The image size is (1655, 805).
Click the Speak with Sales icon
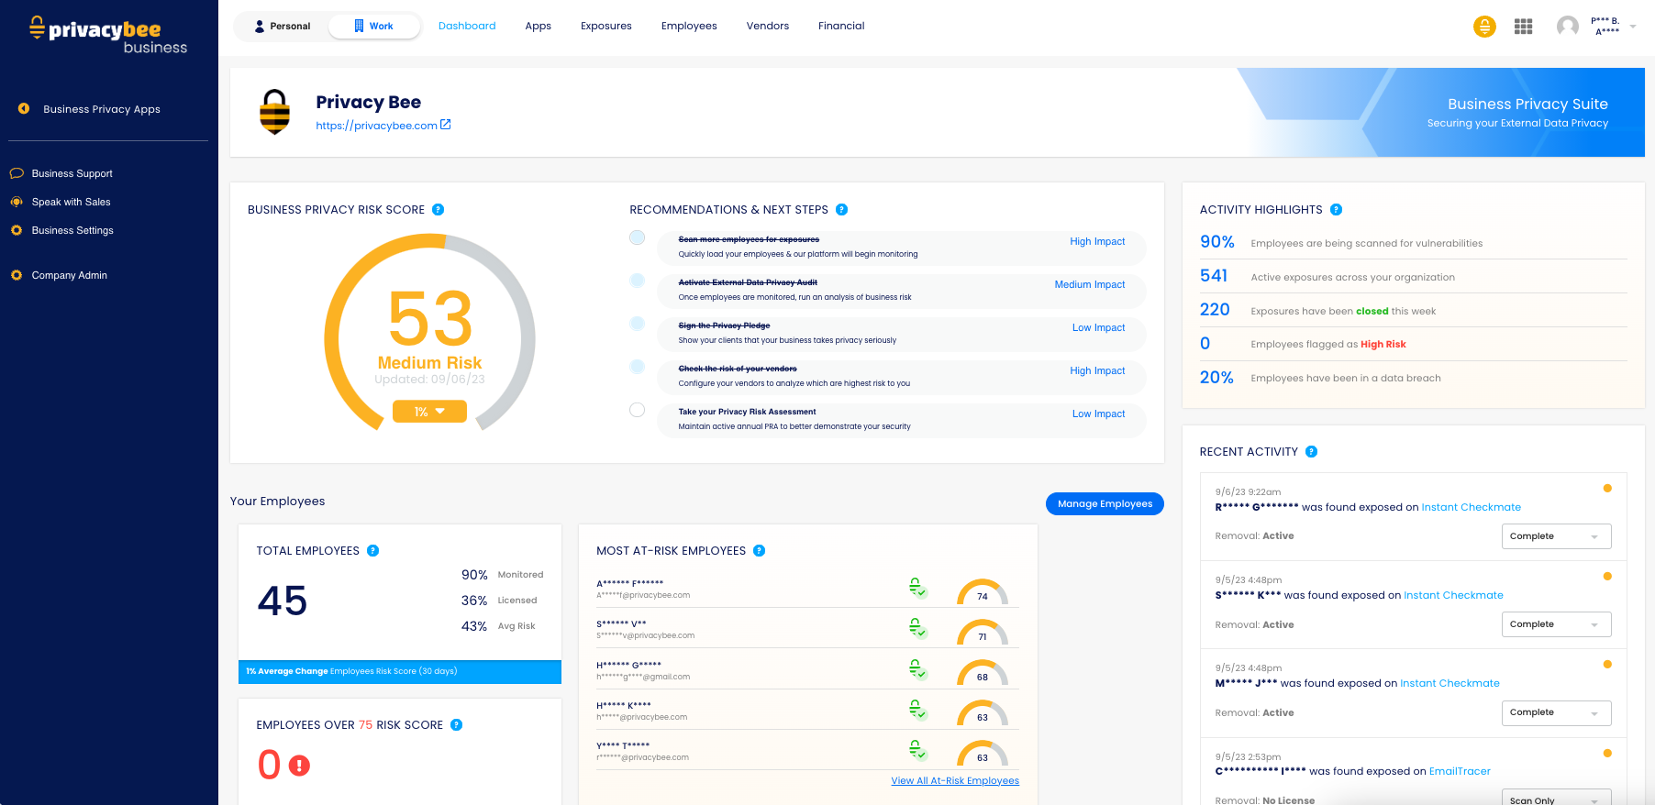tap(17, 202)
